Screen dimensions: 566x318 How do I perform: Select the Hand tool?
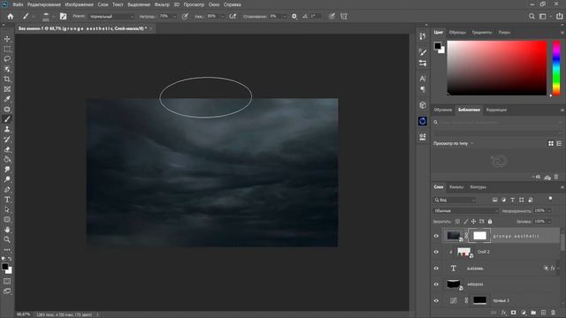(x=7, y=230)
